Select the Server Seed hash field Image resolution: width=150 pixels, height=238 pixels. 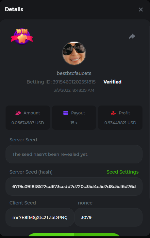click(74, 186)
